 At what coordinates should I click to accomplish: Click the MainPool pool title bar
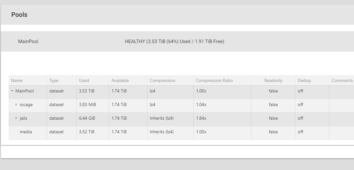pyautogui.click(x=177, y=41)
